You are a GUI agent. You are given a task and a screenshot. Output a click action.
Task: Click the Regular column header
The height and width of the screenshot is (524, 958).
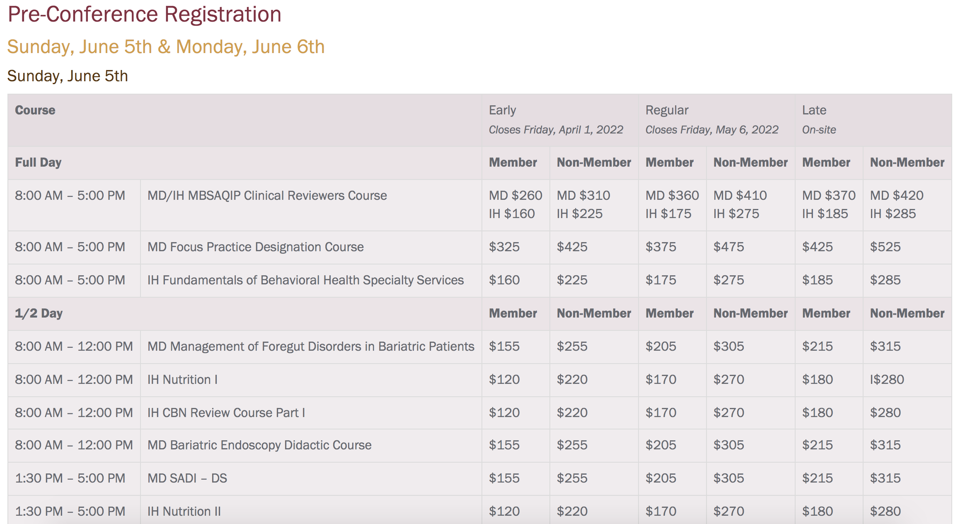(x=667, y=110)
